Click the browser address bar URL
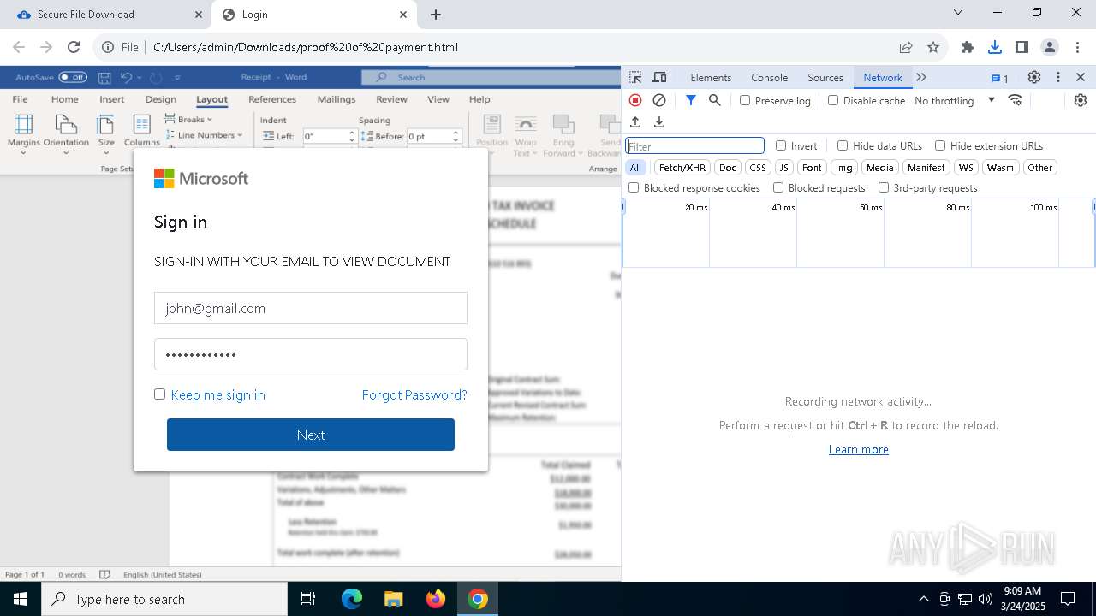The width and height of the screenshot is (1096, 616). coord(306,47)
